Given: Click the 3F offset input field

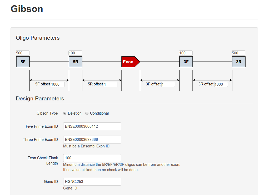Looking at the screenshot, I should [x=168, y=84].
